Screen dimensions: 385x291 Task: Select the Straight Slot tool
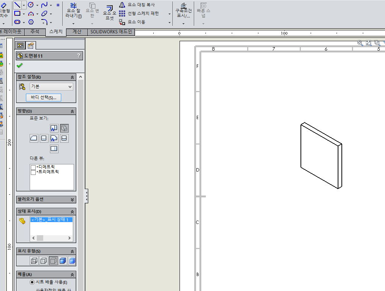point(17,22)
